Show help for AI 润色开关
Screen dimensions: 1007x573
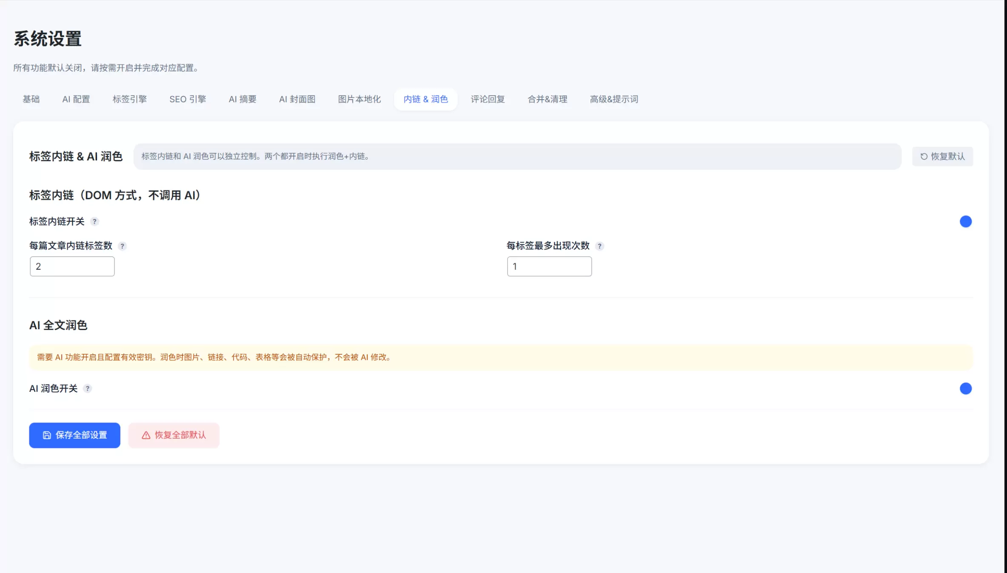(87, 388)
